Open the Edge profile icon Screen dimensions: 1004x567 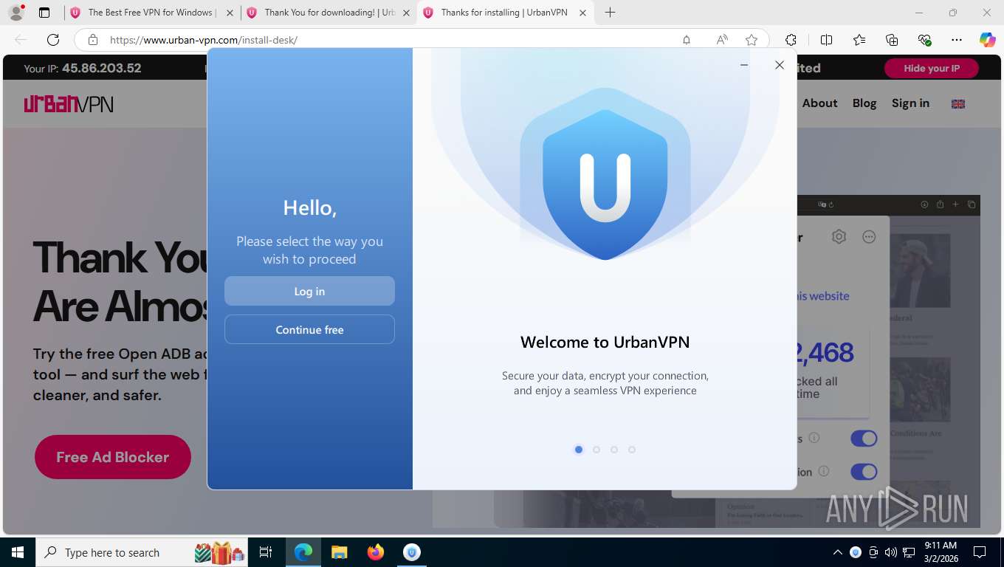(16, 13)
